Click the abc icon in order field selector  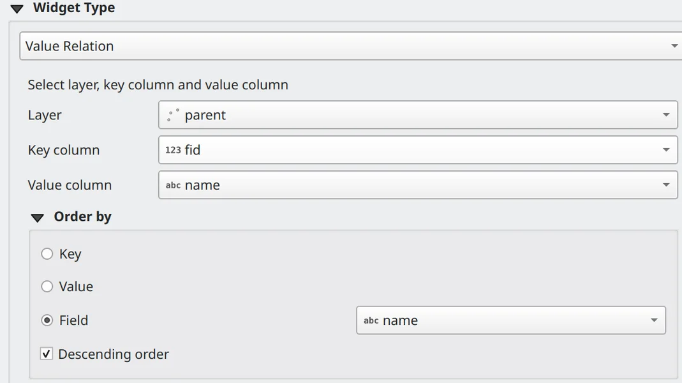pos(371,320)
